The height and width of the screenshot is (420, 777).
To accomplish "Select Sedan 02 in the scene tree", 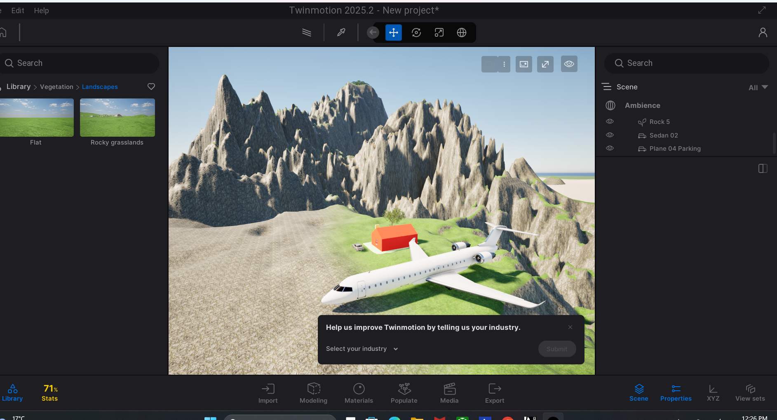I will pos(664,135).
